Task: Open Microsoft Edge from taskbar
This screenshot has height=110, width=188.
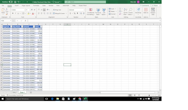Action: [52, 99]
